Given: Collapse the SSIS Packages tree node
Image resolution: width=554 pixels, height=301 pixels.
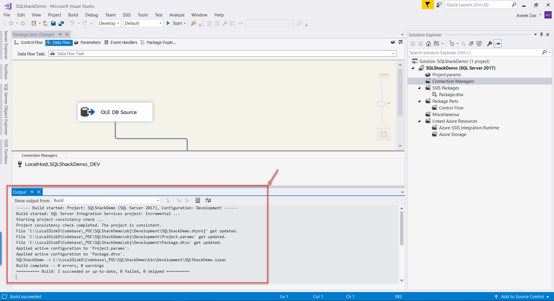Looking at the screenshot, I should (419, 88).
